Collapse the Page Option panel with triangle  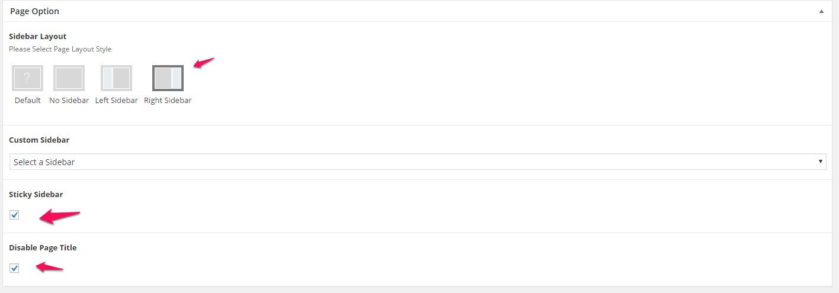[821, 11]
